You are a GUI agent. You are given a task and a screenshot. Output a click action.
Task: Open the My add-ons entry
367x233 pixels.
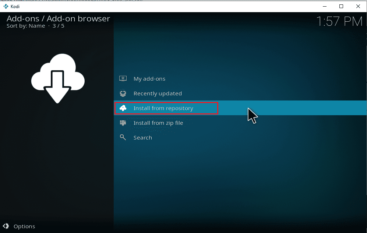tap(149, 78)
